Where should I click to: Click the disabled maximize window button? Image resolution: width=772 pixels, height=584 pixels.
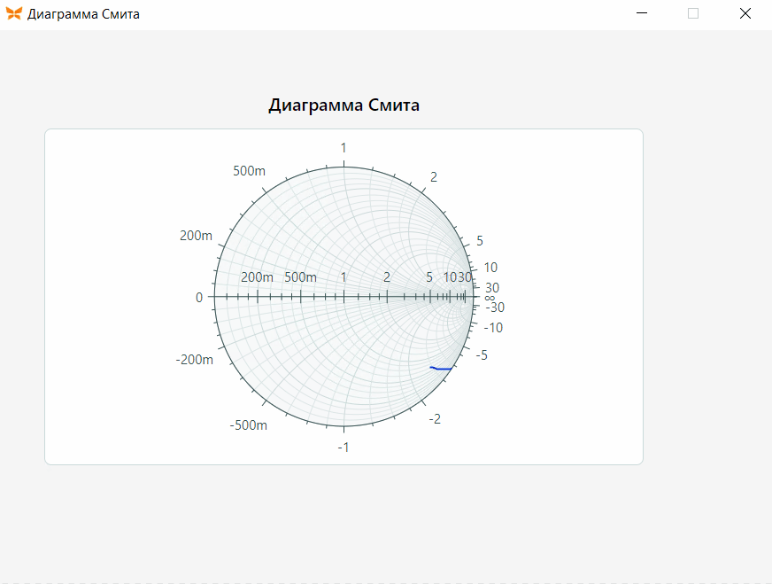(692, 14)
